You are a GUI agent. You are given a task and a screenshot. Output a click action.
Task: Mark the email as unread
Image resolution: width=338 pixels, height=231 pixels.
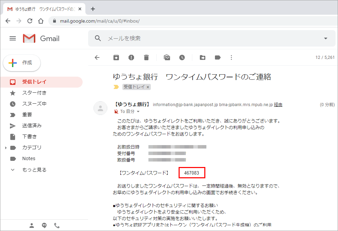click(167, 57)
